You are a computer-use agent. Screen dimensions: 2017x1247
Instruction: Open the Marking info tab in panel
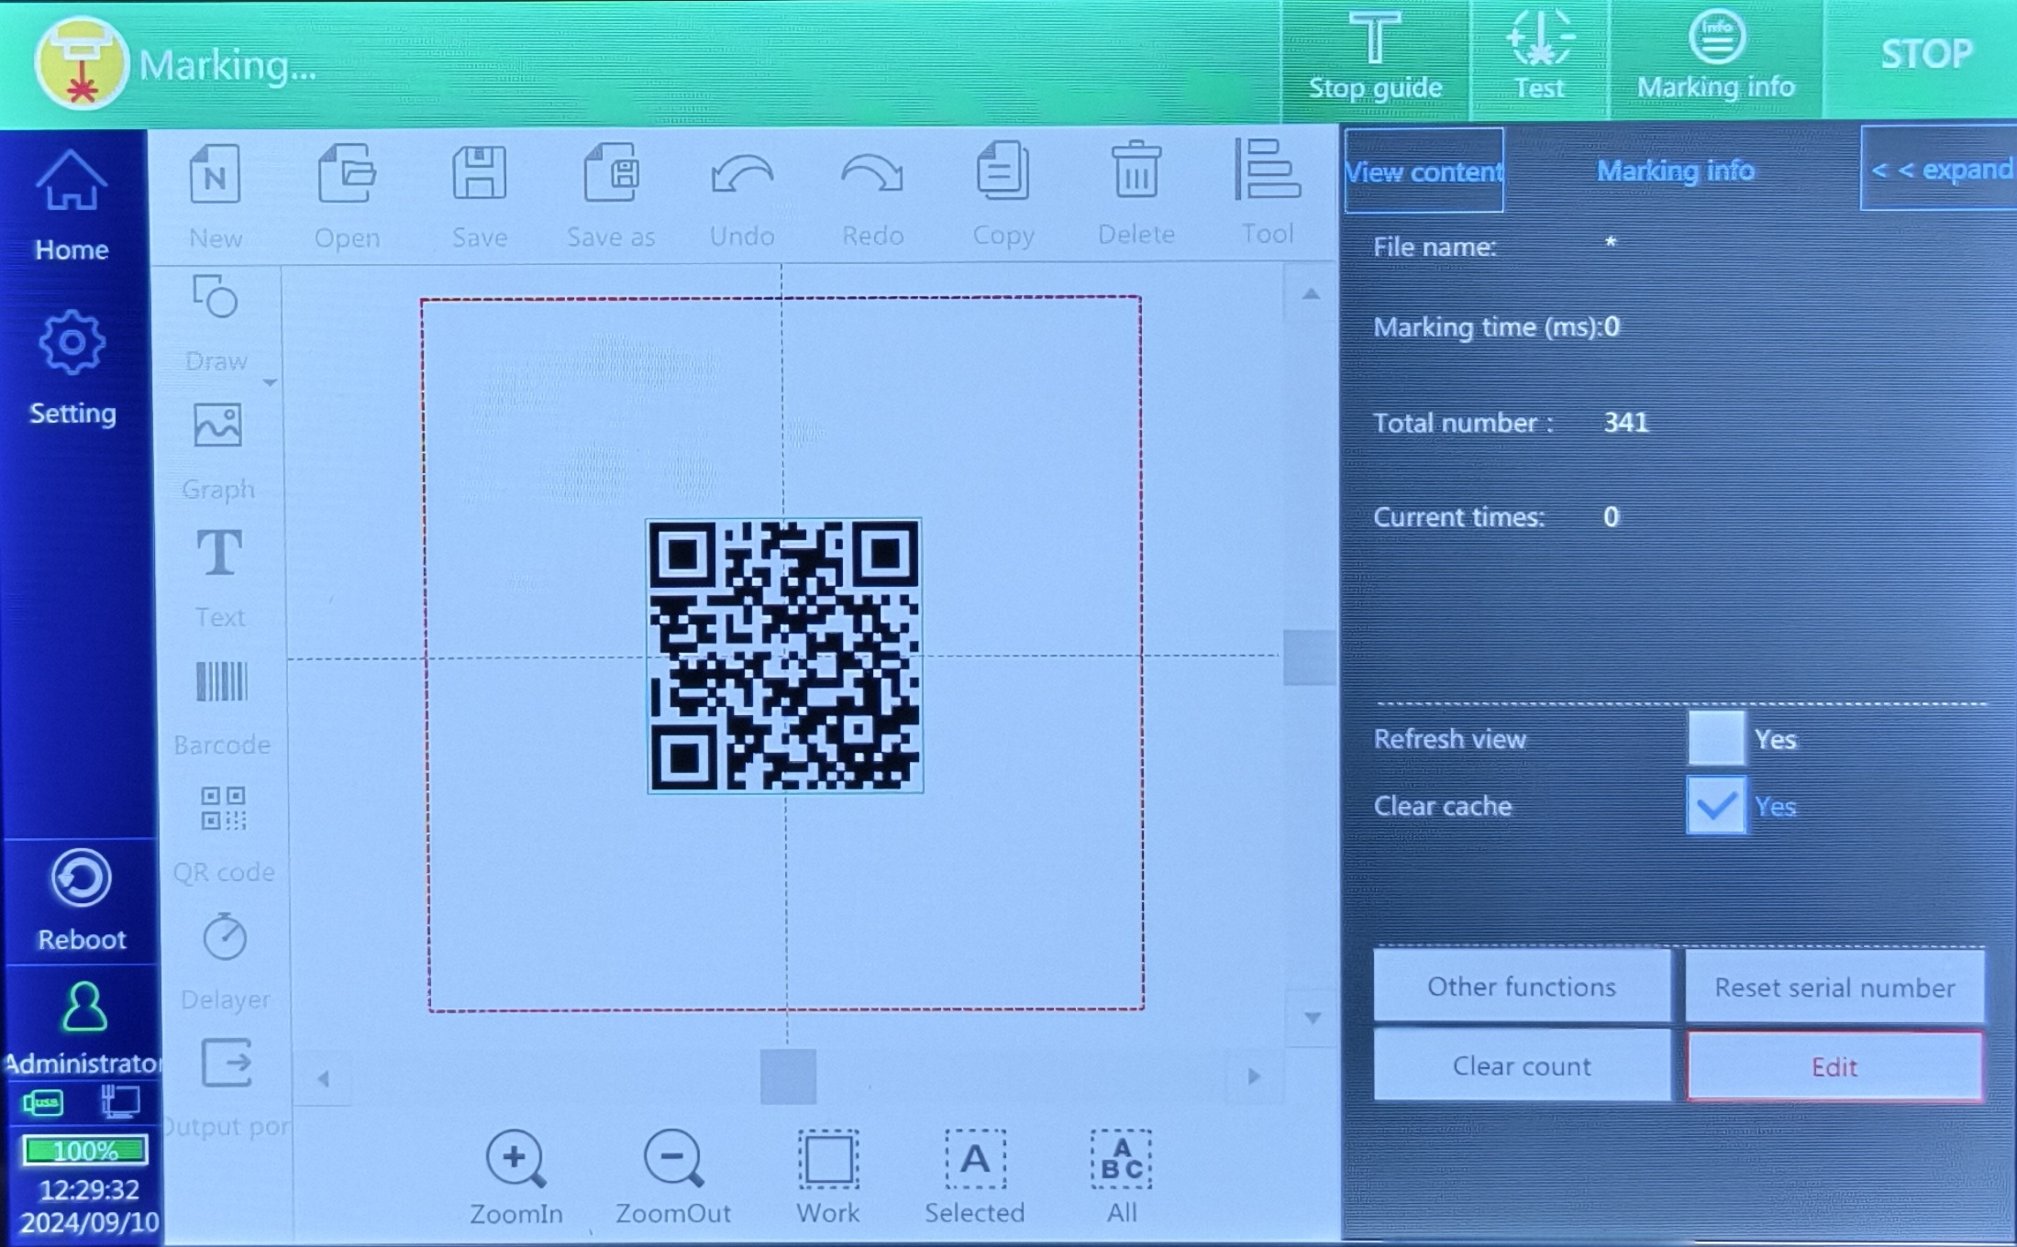point(1676,171)
